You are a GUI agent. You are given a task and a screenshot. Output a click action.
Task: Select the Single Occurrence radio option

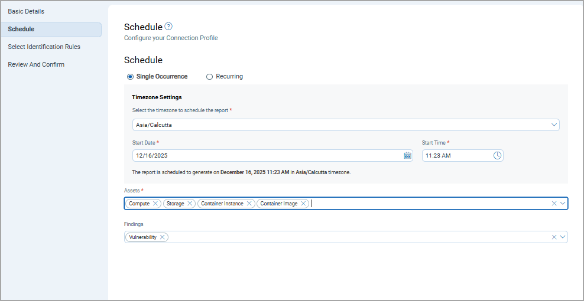pos(131,77)
